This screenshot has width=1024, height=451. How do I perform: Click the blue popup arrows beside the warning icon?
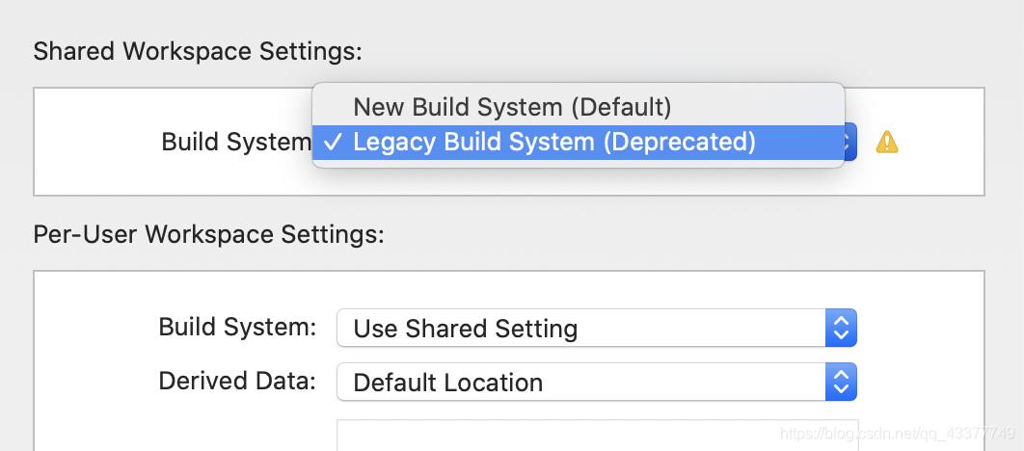[849, 144]
